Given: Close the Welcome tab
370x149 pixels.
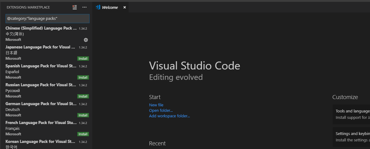Looking at the screenshot, I should point(124,7).
